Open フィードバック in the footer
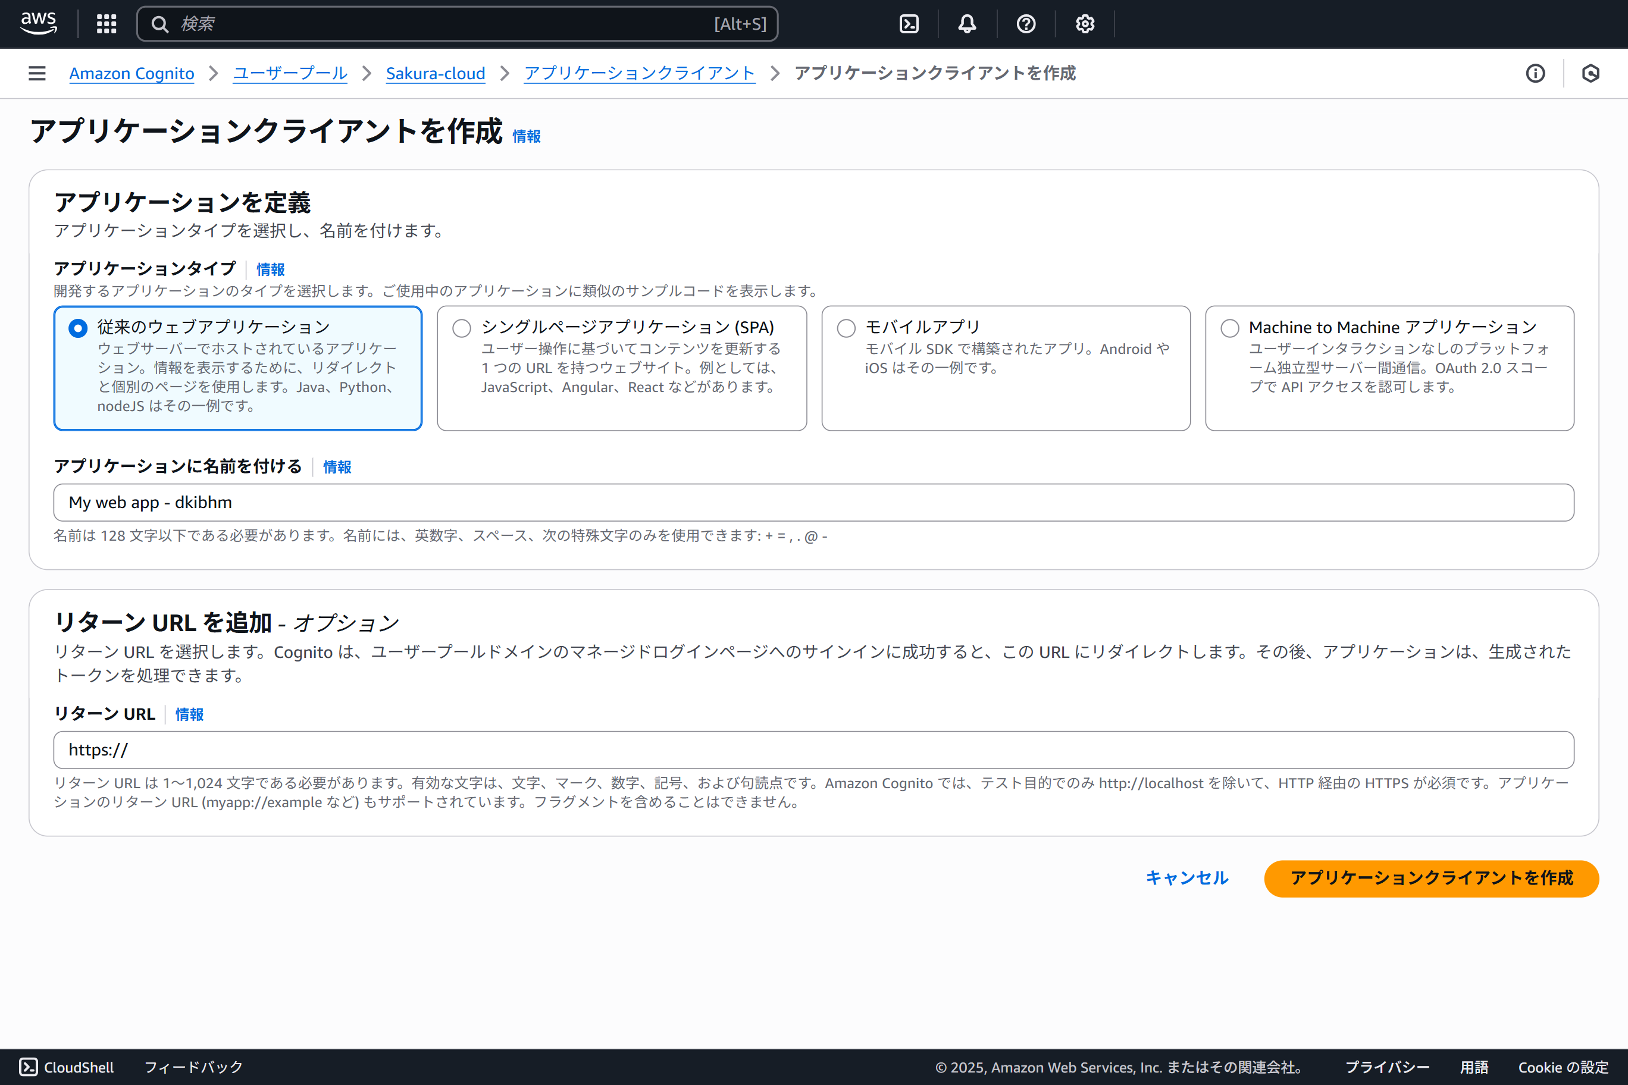Viewport: 1628px width, 1085px height. 194,1067
